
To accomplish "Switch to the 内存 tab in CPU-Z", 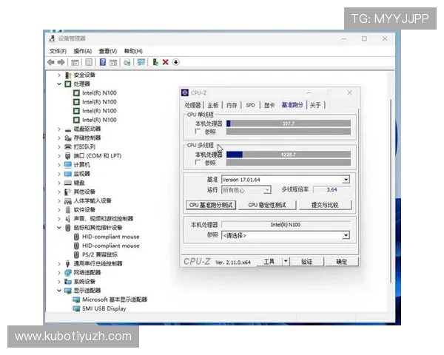I will (x=232, y=106).
